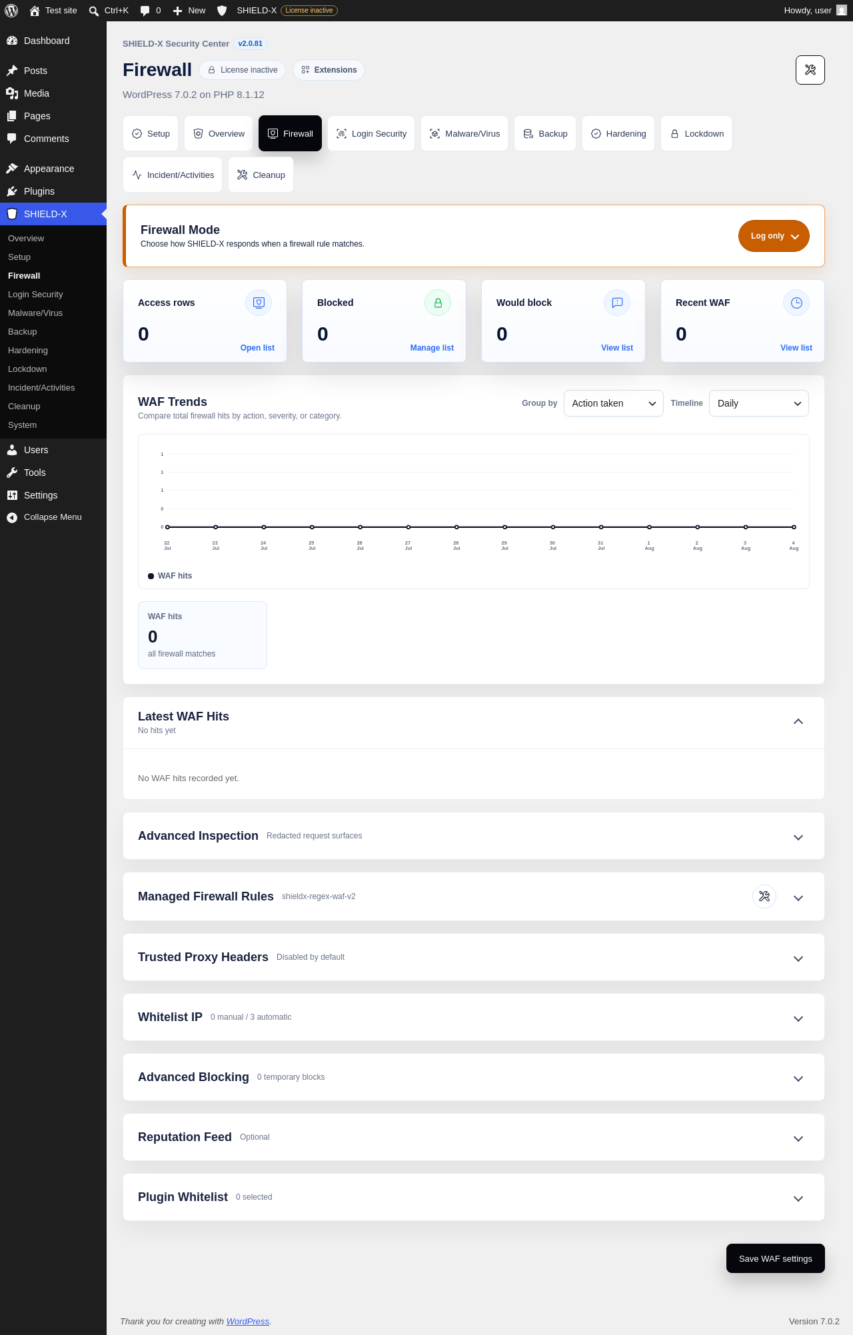Expand the Advanced Blocking section

tap(798, 1078)
